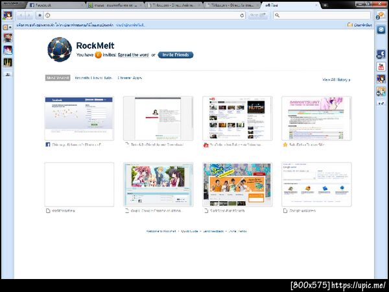Click the third friend avatar in left edge

pos(8,62)
